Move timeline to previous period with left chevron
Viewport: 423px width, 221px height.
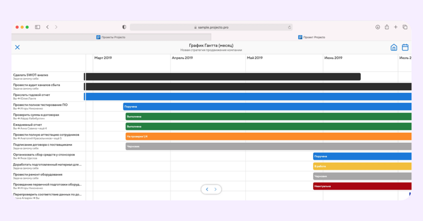pyautogui.click(x=207, y=189)
